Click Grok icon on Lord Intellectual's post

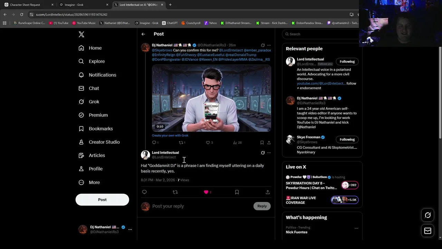click(263, 153)
